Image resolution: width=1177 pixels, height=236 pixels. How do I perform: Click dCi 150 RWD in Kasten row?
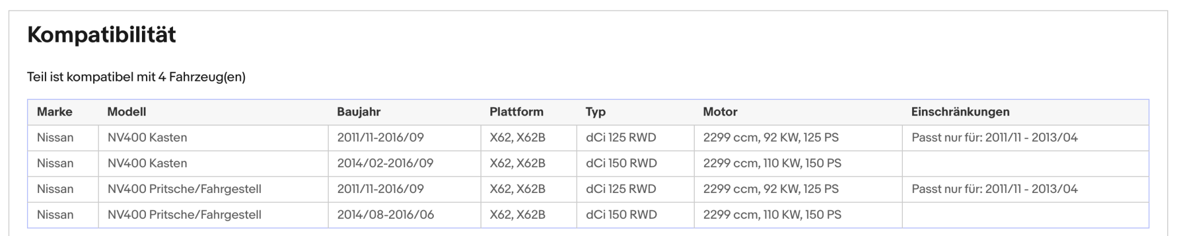pos(621,164)
